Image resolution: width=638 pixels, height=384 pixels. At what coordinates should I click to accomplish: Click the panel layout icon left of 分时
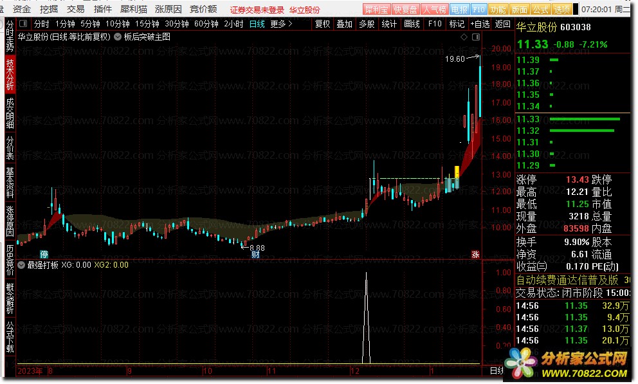pyautogui.click(x=24, y=24)
